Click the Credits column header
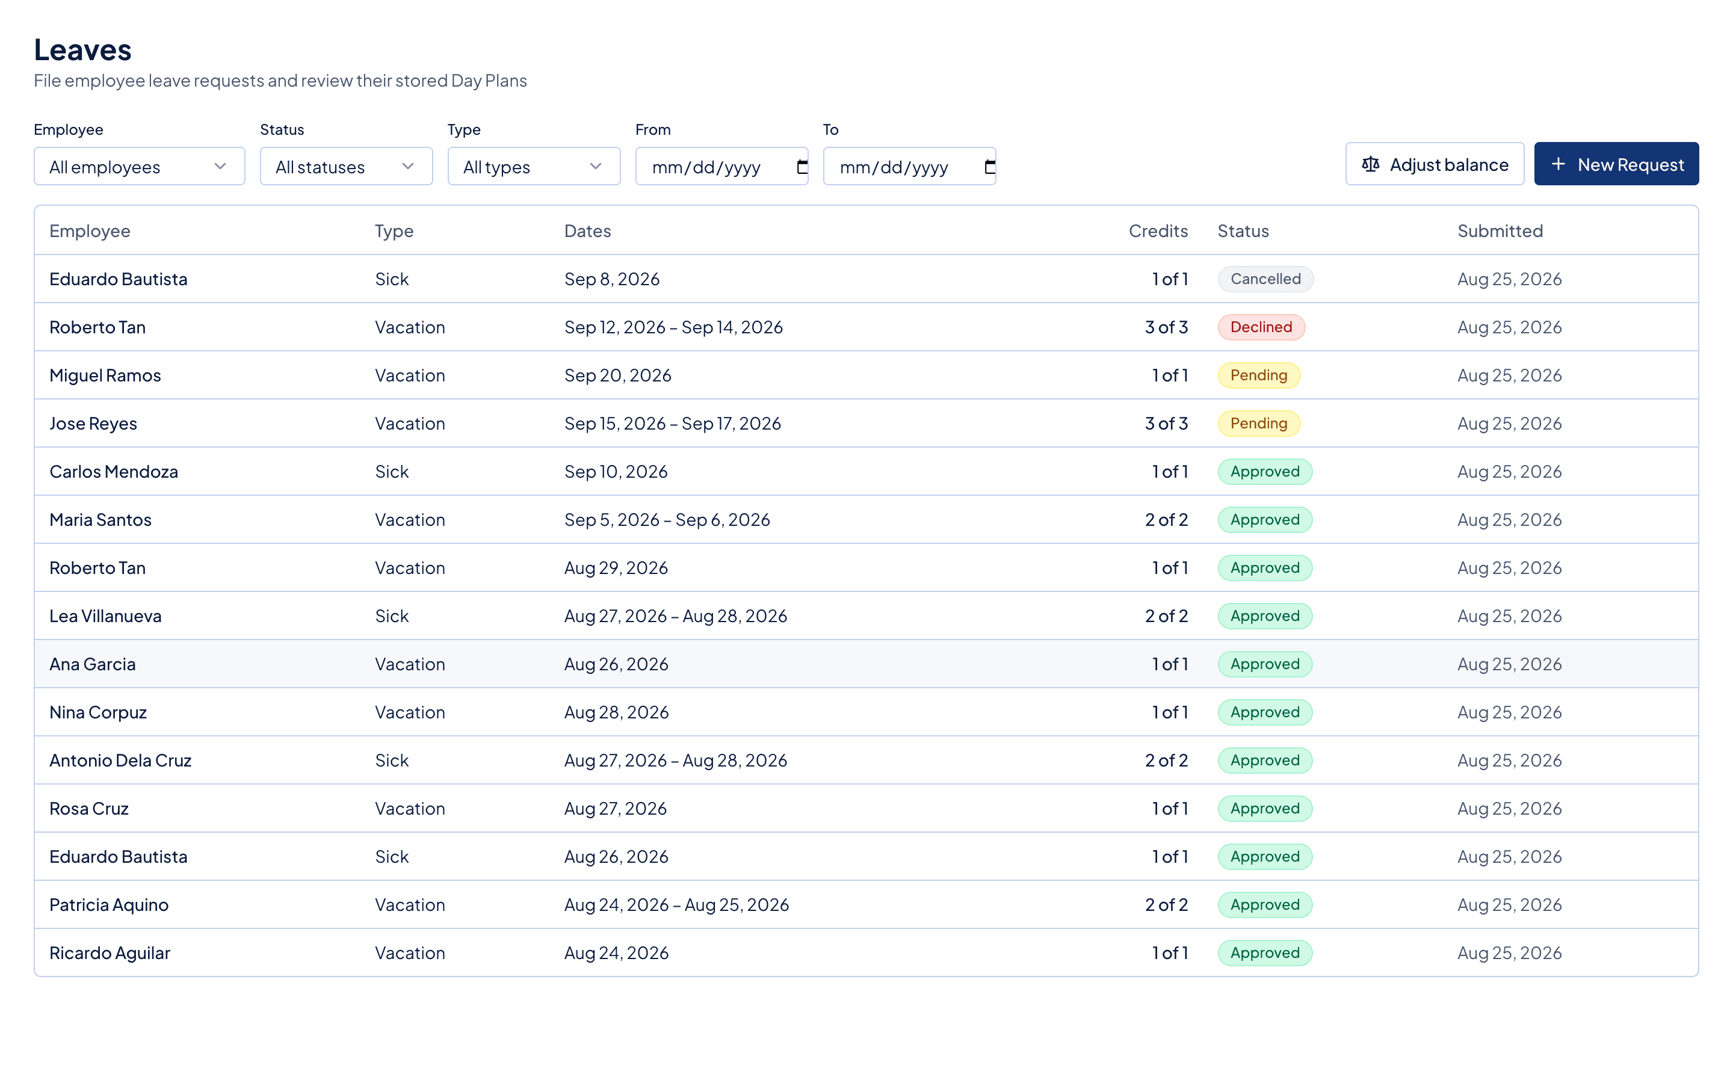The image size is (1733, 1083). tap(1158, 230)
